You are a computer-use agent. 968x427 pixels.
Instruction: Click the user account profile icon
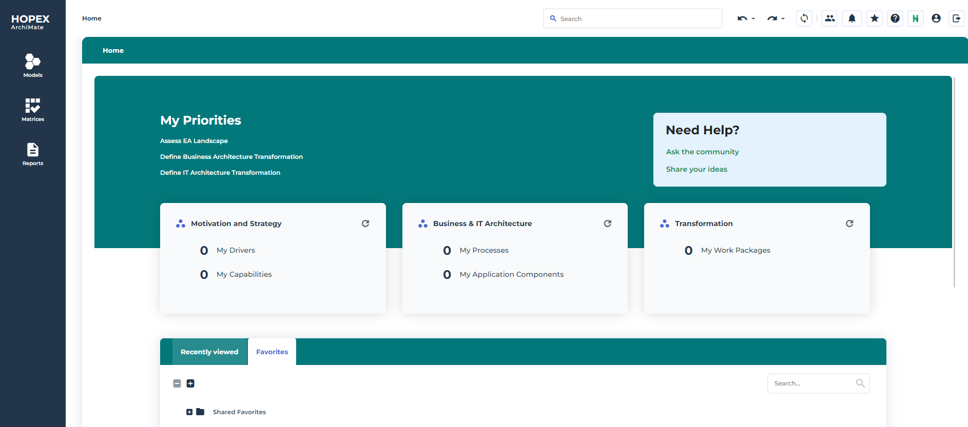936,18
